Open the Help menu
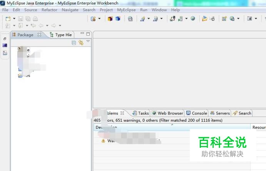The height and width of the screenshot is (171, 266). pos(176,10)
